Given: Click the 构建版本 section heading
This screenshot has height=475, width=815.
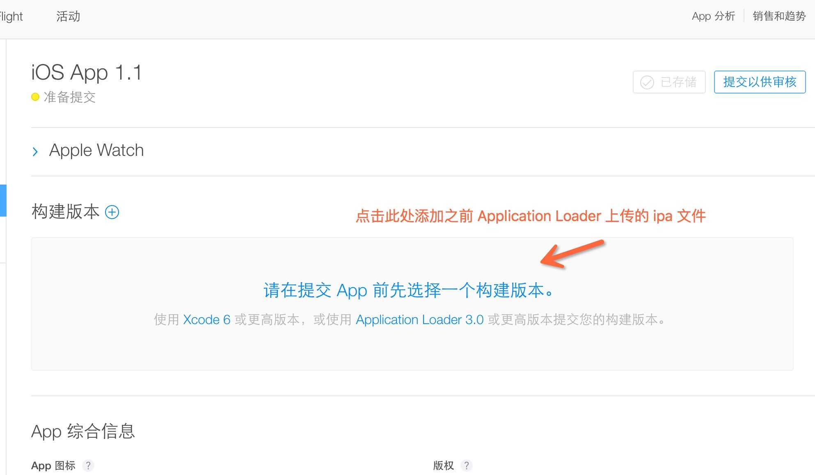Looking at the screenshot, I should pyautogui.click(x=66, y=212).
